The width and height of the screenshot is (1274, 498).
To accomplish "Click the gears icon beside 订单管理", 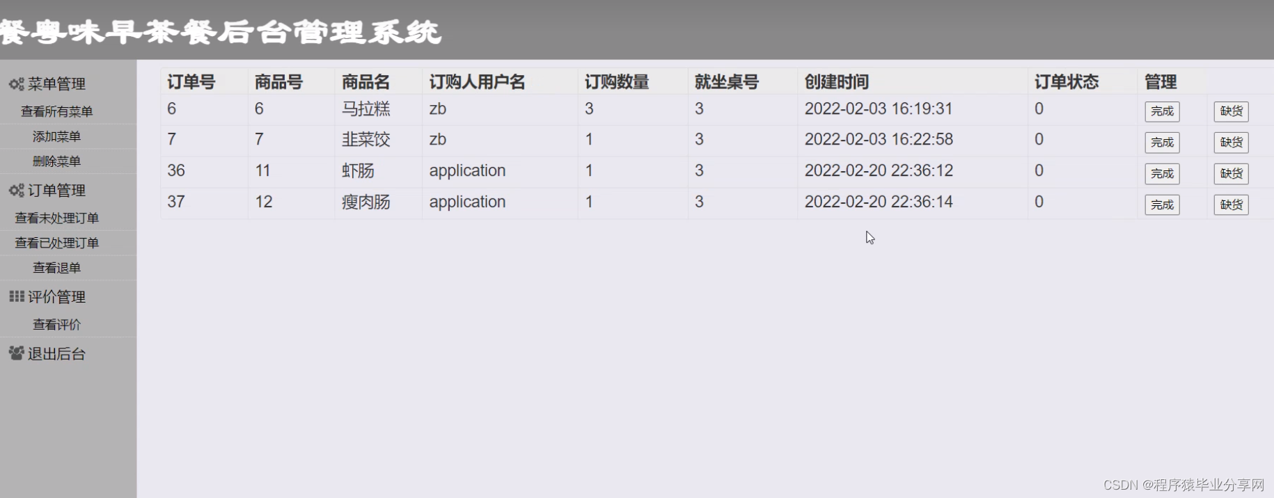I will coord(17,191).
